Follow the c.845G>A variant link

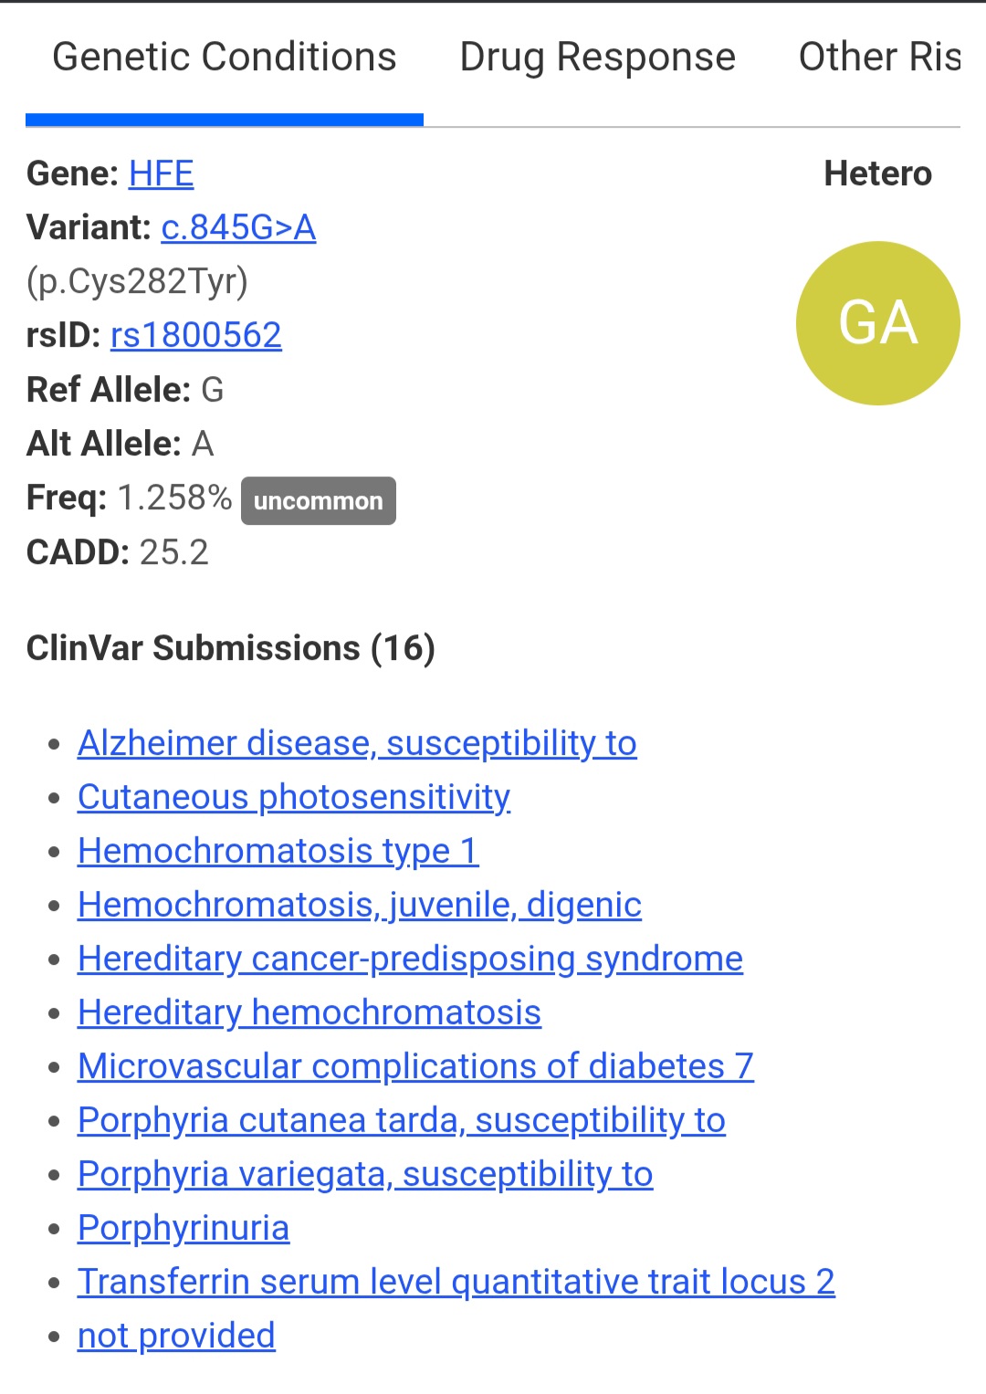click(238, 227)
